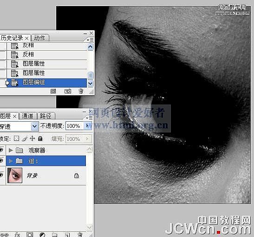Hide the 组 1 group visibility eye
This screenshot has height=237, width=254.
1,161
